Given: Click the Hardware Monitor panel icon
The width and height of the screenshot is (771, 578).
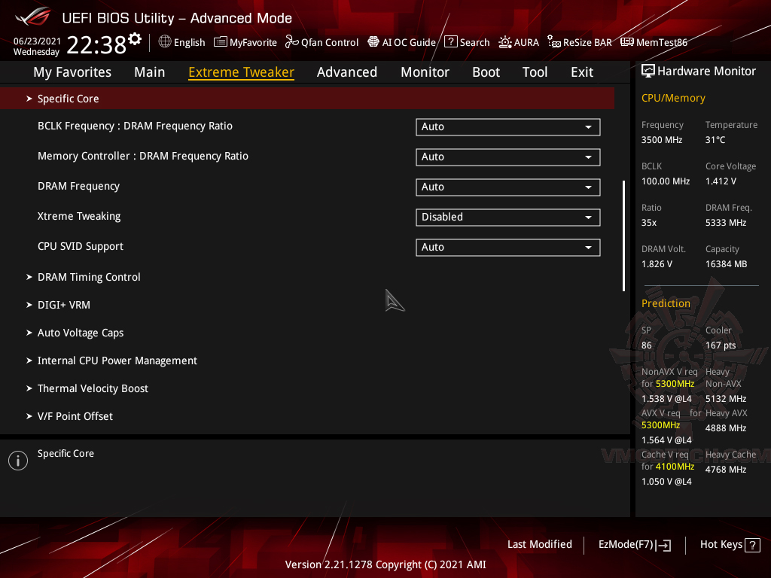Looking at the screenshot, I should pos(649,70).
